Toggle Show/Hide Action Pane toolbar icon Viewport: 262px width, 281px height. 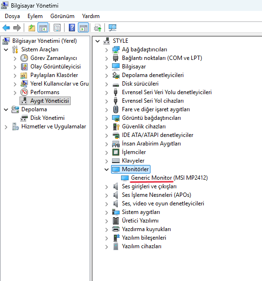84,28
